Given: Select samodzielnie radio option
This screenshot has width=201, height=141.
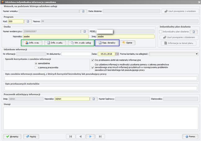Looking at the screenshot, I should pyautogui.click(x=36, y=63).
